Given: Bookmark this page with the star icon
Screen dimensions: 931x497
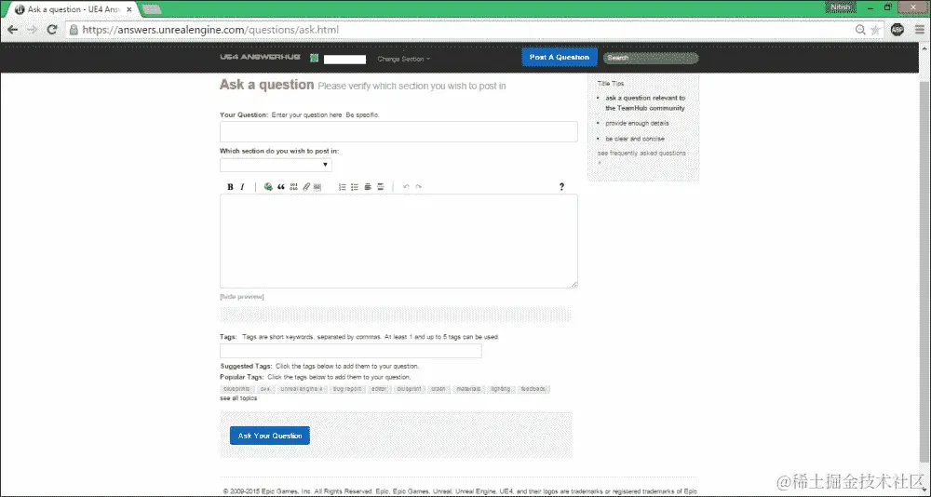Looking at the screenshot, I should click(x=875, y=30).
